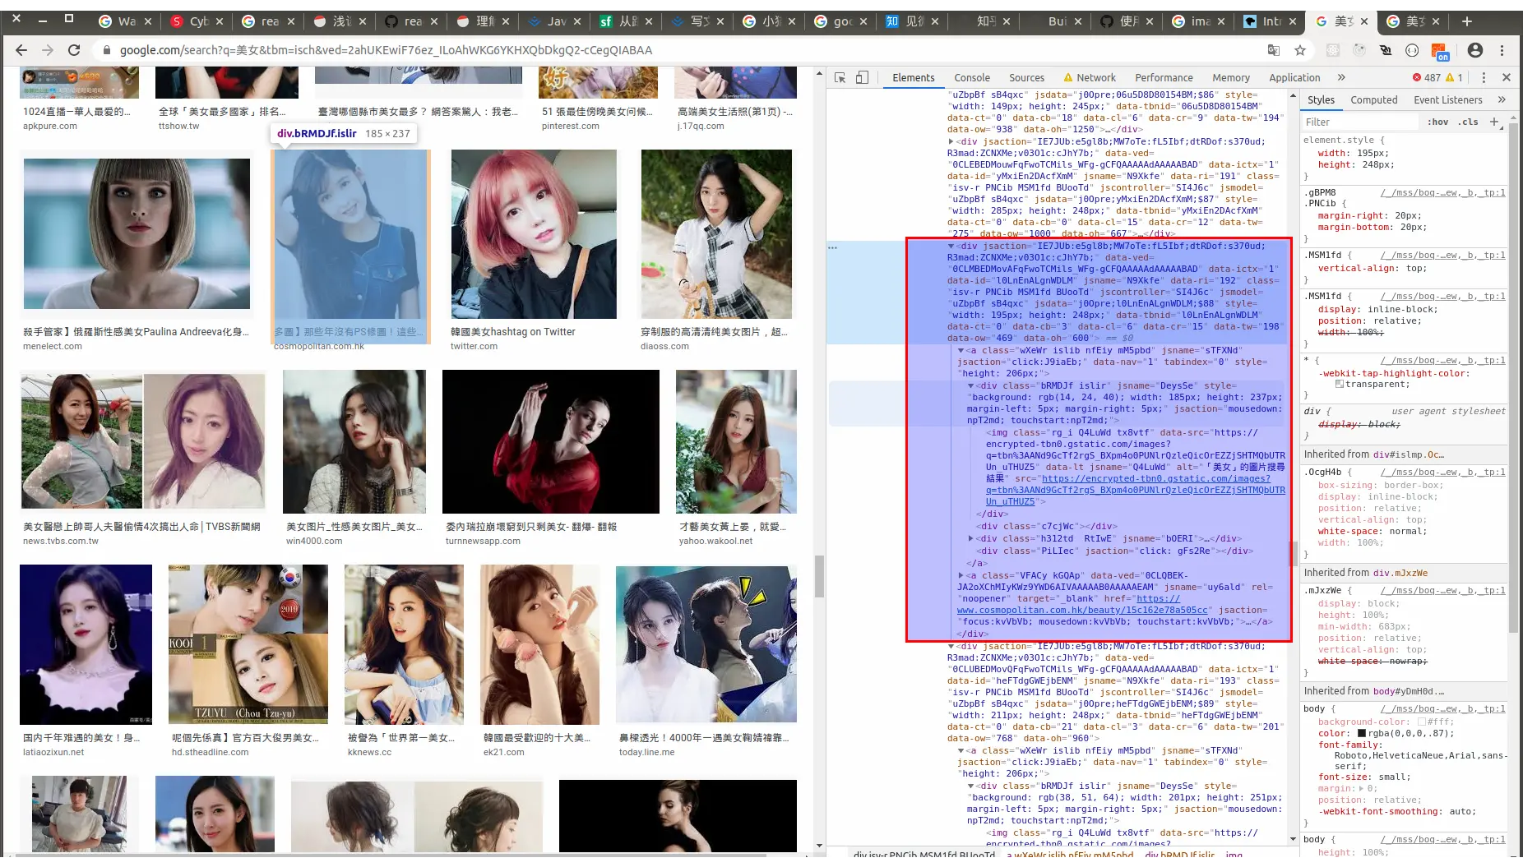Collapse the selected div with data-ri 192
Viewport: 1523px width, 867px height.
(951, 246)
